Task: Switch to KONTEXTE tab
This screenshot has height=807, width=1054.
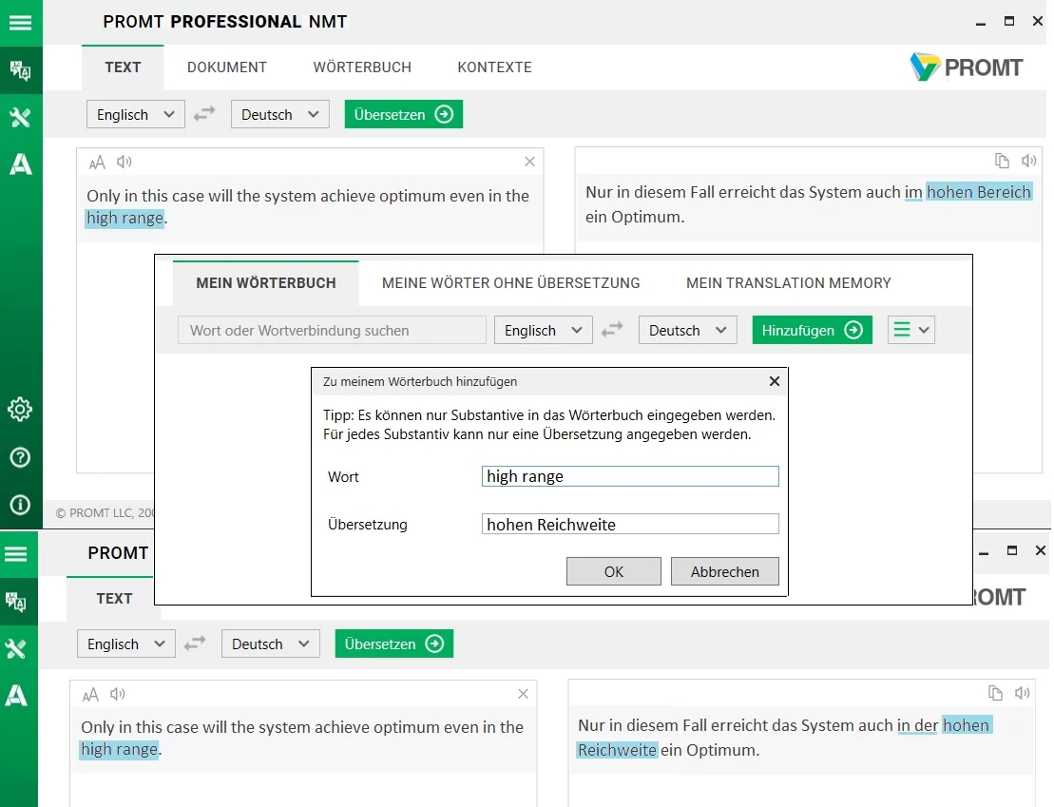Action: pos(495,67)
